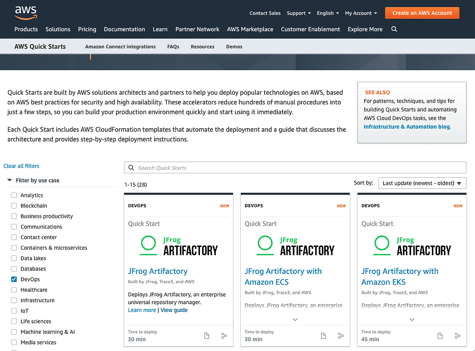Viewport: 475px width, 351px height.
Task: Go to the Pricing menu item
Action: pos(87,29)
